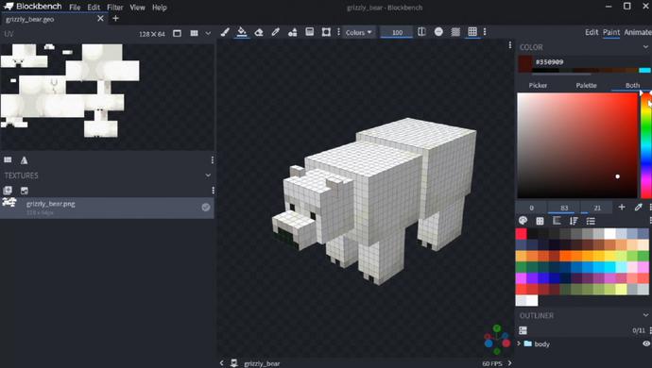
Task: Open the Colors fill mode dropdown
Action: (358, 32)
